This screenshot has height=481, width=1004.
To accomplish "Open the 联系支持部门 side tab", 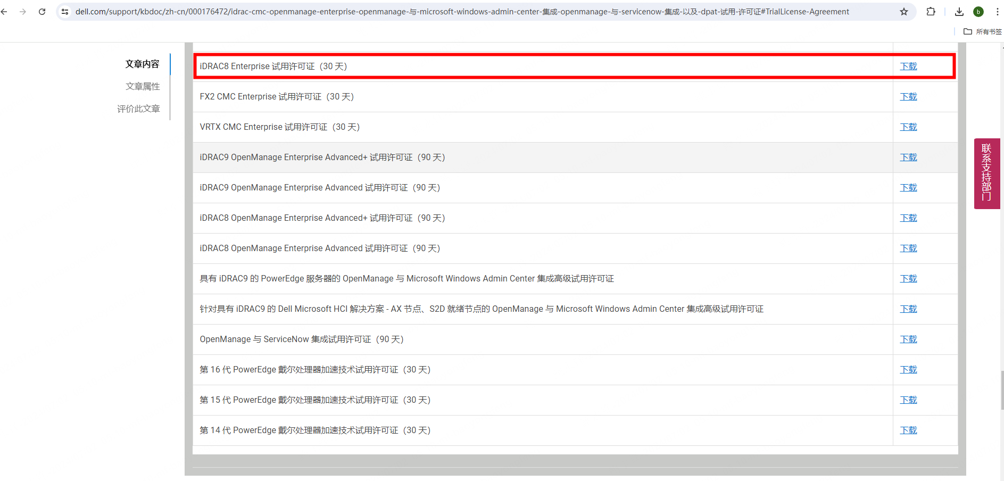I will (x=987, y=173).
